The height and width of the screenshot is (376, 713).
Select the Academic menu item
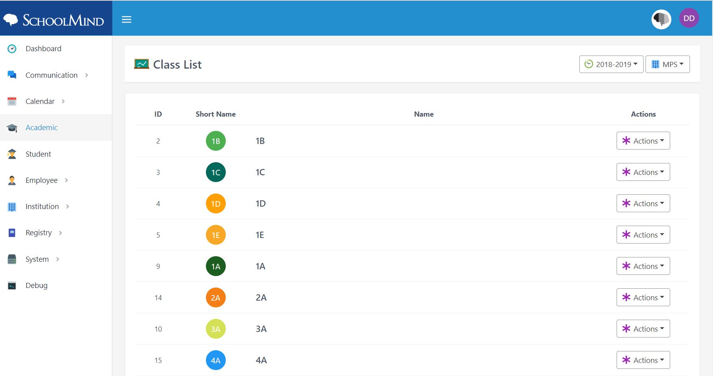pos(56,128)
